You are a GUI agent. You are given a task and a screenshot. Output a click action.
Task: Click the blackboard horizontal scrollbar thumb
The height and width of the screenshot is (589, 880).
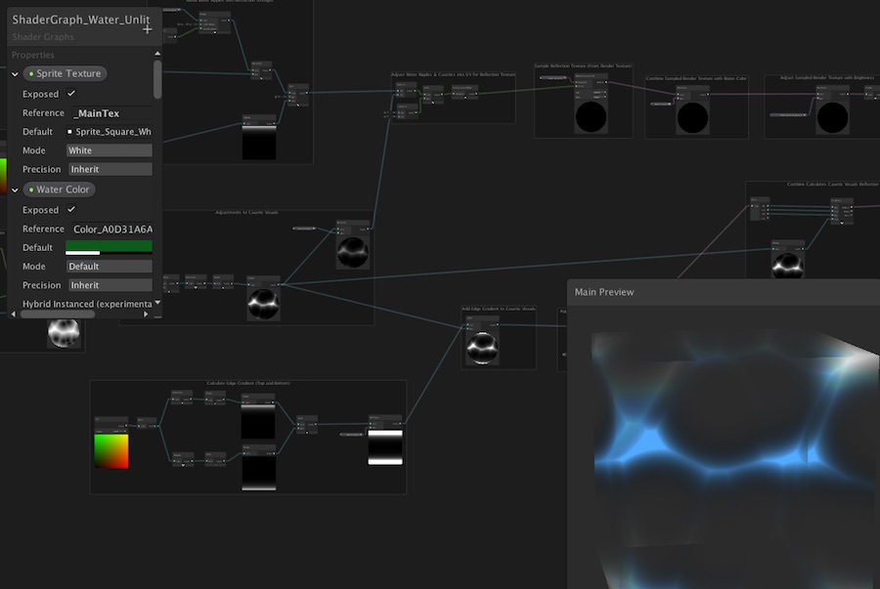pos(58,315)
